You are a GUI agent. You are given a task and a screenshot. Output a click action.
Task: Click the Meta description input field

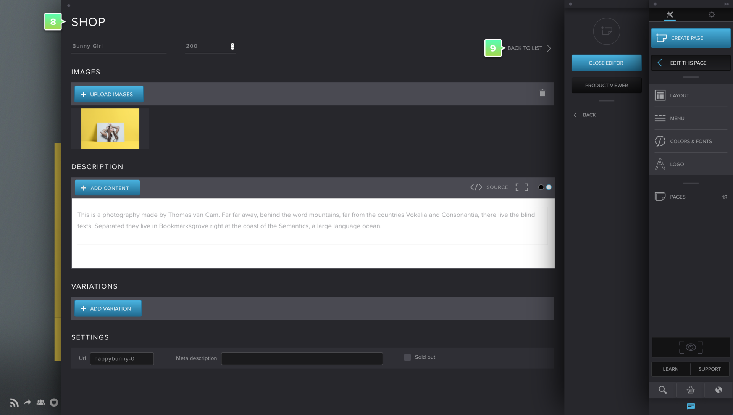click(x=302, y=358)
